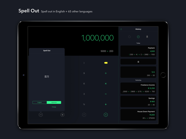
Task: Select the House Down Payment entry
Action: tap(138, 115)
